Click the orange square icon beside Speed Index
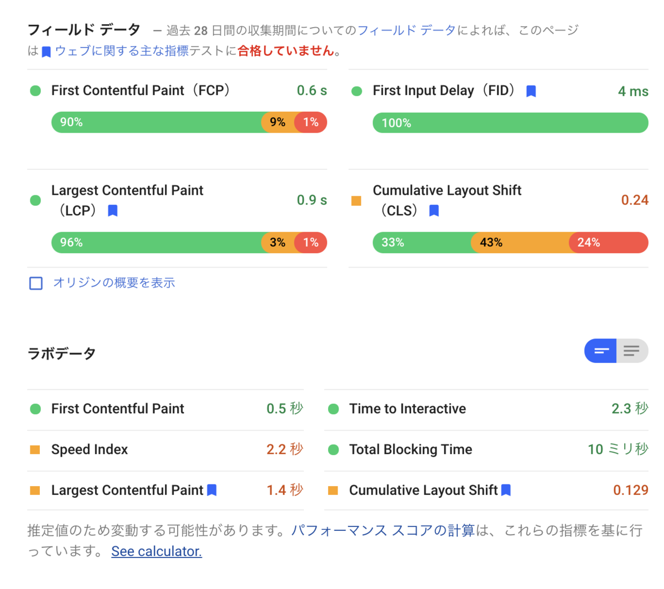Image resolution: width=664 pixels, height=589 pixels. coord(35,449)
